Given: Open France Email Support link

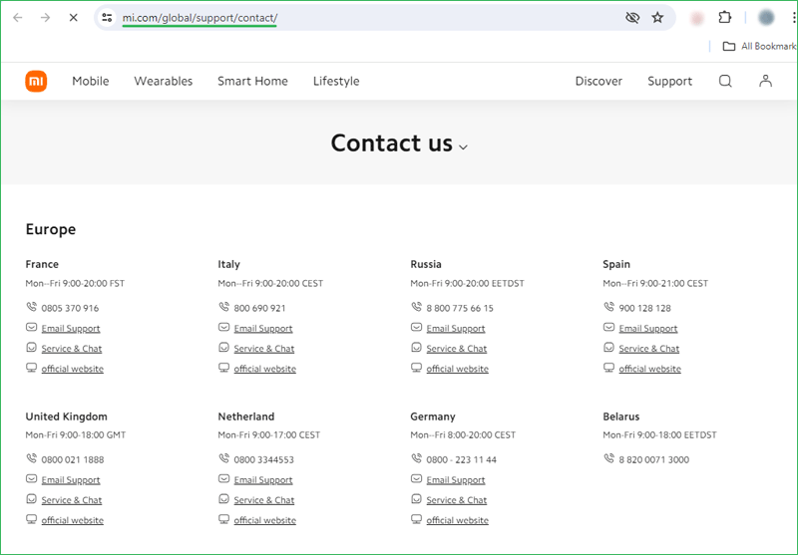Looking at the screenshot, I should coord(71,329).
